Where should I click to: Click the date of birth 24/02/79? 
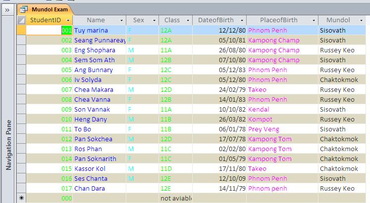232,89
